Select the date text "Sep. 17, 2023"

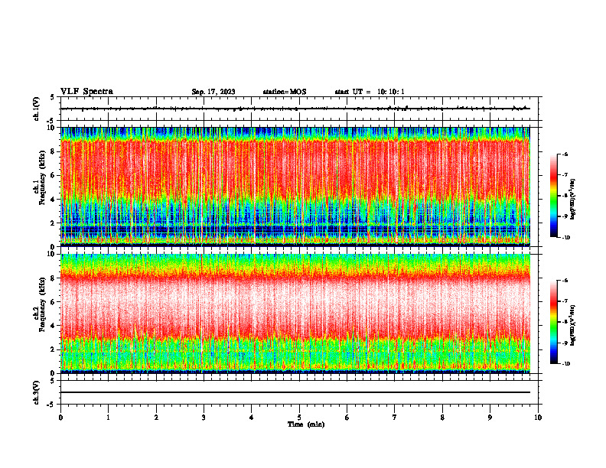(x=213, y=92)
